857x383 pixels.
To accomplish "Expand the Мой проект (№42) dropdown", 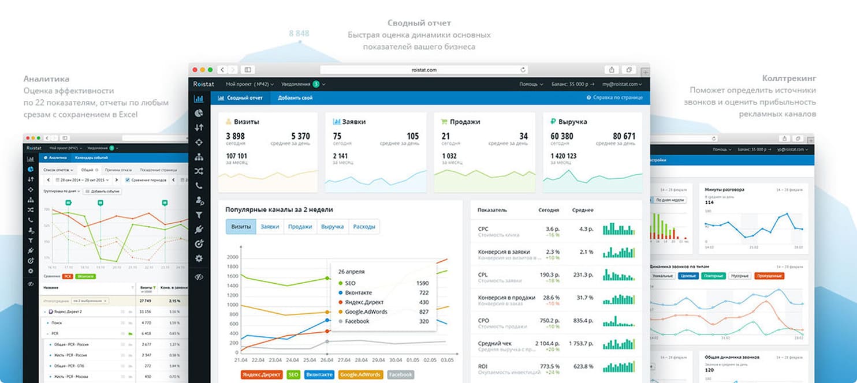I will click(250, 84).
